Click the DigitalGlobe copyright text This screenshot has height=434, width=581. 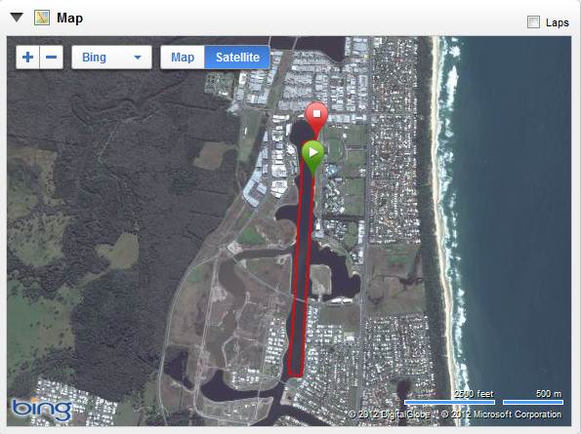pos(389,414)
